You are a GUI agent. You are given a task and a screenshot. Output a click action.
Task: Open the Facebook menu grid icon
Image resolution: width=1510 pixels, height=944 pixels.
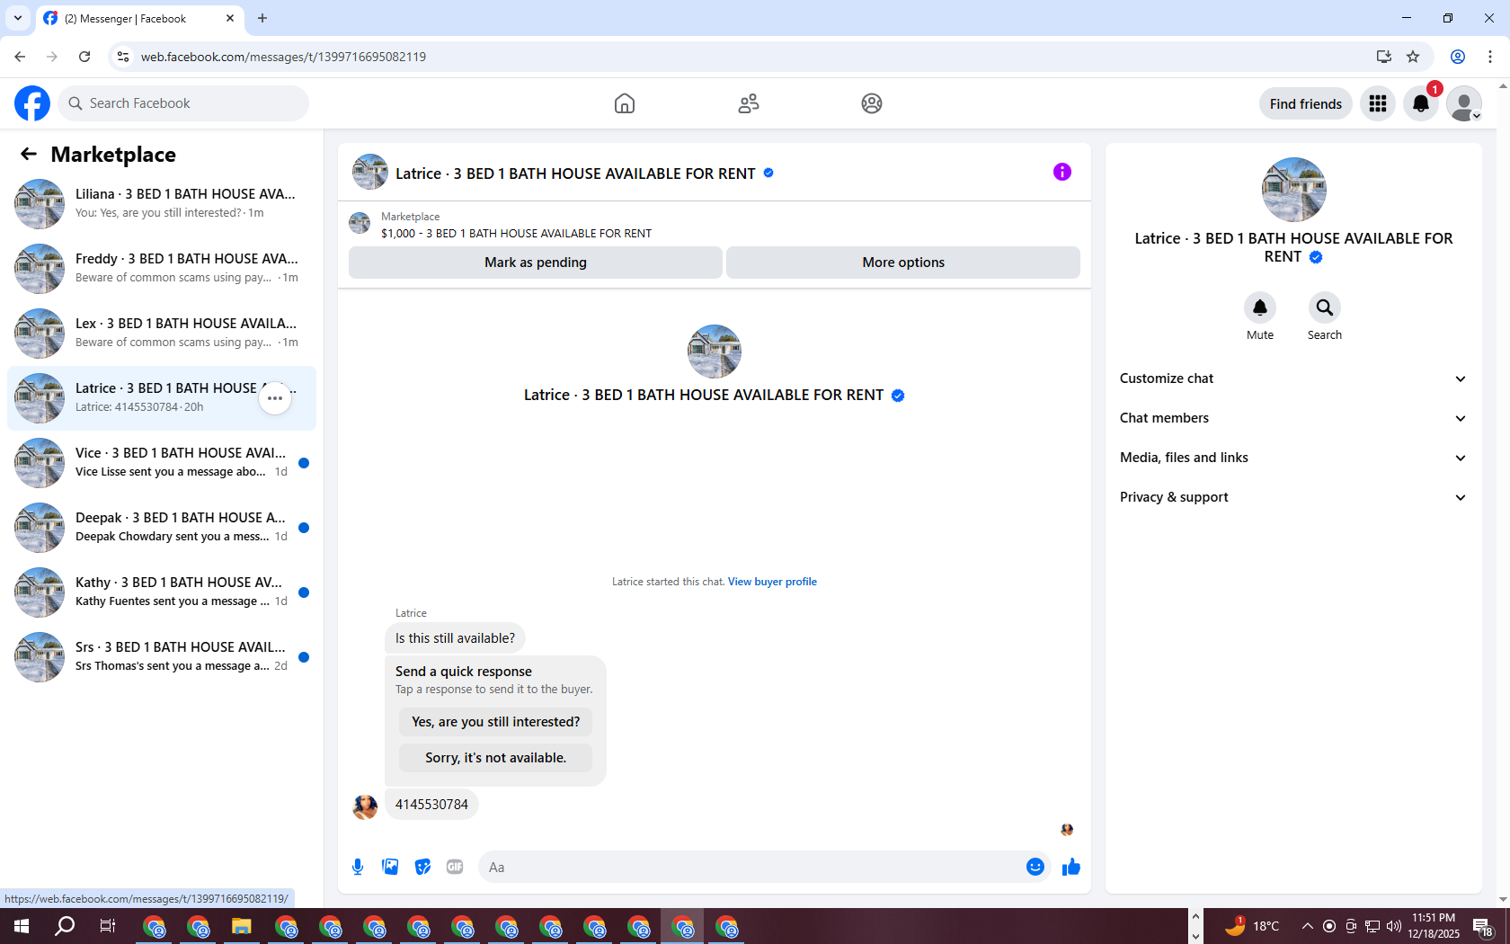1378,103
